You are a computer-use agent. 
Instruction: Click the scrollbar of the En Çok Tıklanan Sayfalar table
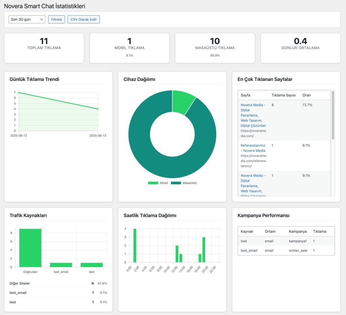[333, 115]
